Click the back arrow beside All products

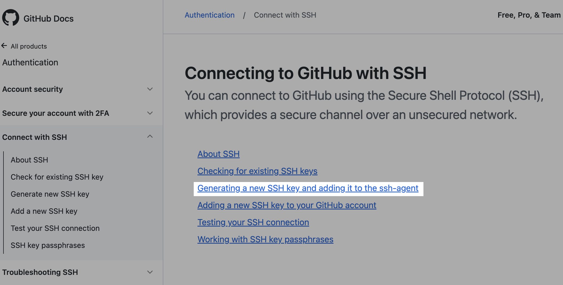[4, 46]
